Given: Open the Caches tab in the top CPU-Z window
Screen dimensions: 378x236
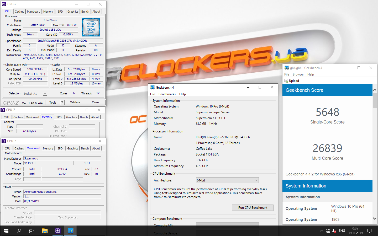Looking at the screenshot, I should [19, 12].
